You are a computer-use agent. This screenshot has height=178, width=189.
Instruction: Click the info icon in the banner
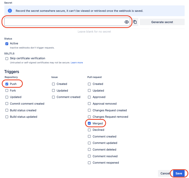(10, 11)
